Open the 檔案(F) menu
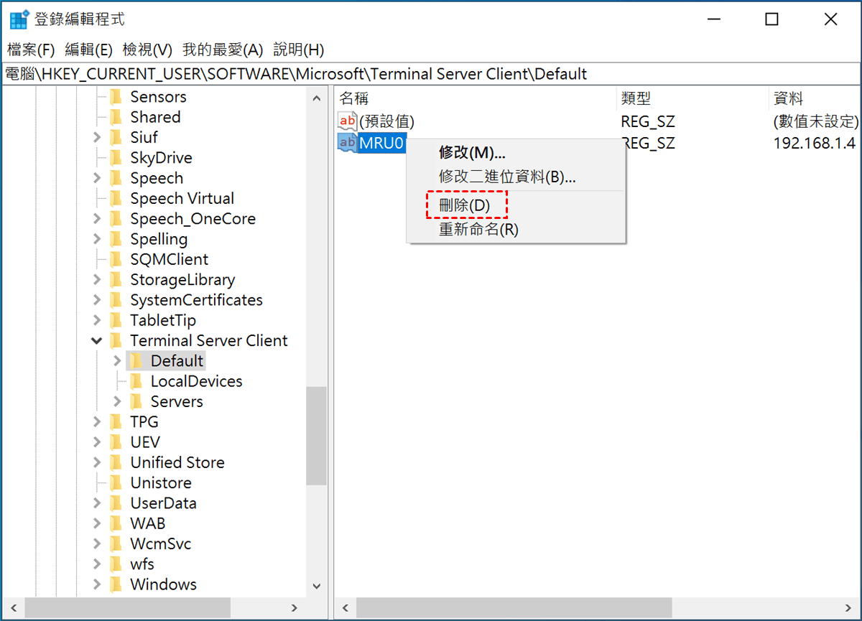 click(31, 50)
